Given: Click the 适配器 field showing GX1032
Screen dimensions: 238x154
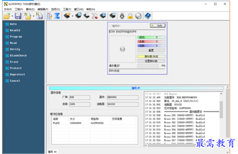Looking at the screenshot, I should tap(123, 104).
